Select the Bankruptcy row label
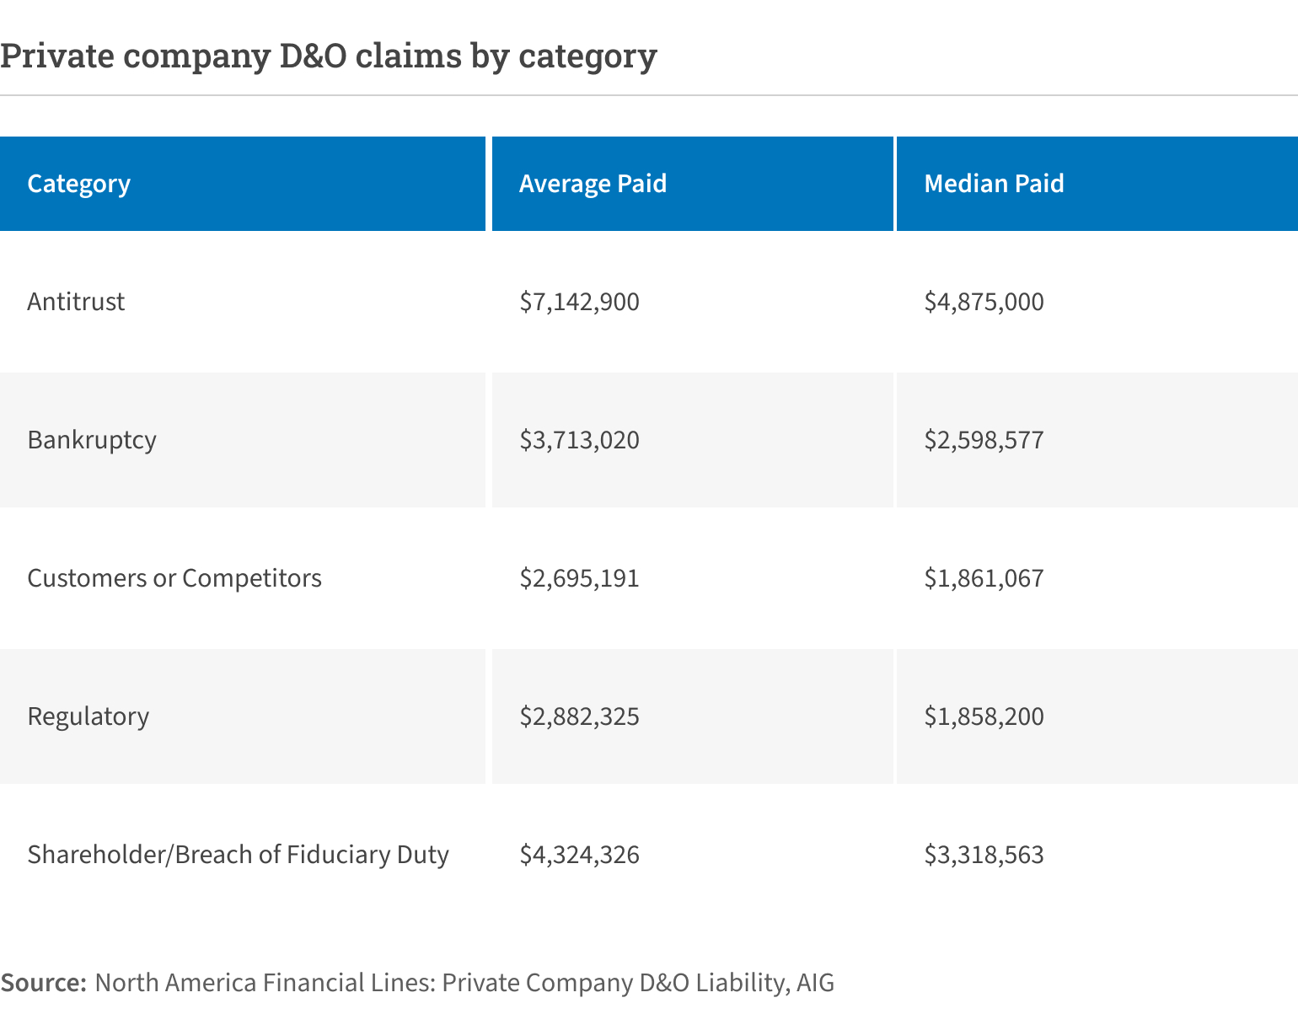 [x=92, y=440]
